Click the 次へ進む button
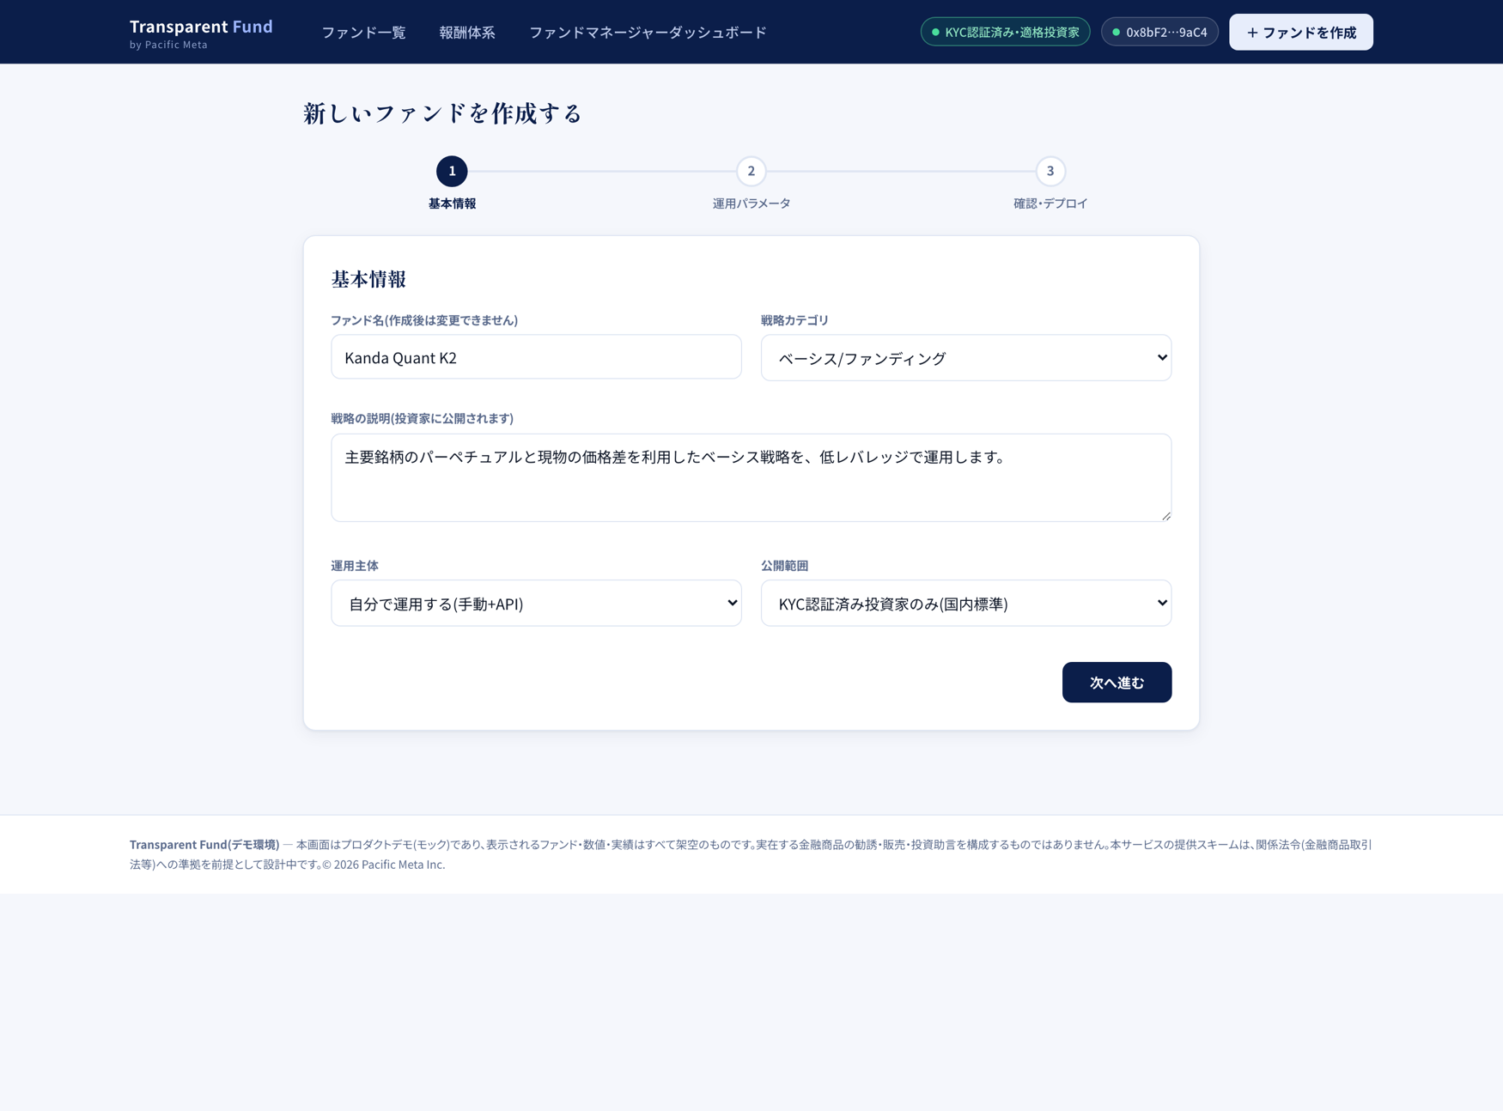The height and width of the screenshot is (1111, 1503). 1117,683
